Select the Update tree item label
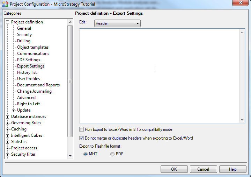The width and height of the screenshot is (251, 177). coord(24,110)
